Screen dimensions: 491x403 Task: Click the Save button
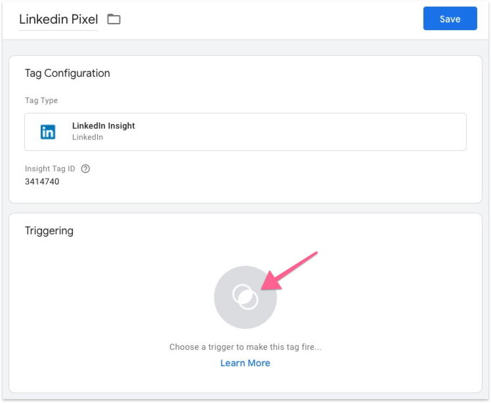coord(450,19)
